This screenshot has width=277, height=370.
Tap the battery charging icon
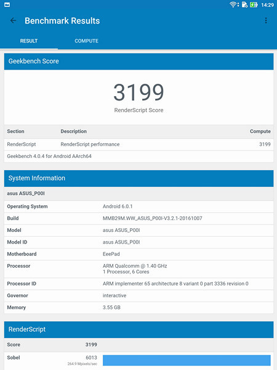[x=254, y=5]
